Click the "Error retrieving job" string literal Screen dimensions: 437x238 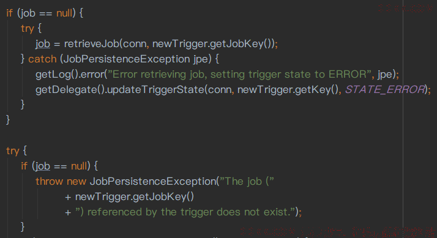[240, 75]
